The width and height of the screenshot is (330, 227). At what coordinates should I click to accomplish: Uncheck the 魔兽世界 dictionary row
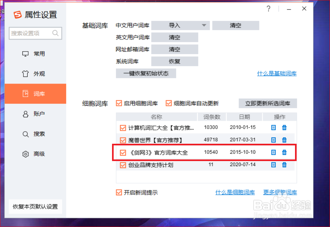[123, 140]
